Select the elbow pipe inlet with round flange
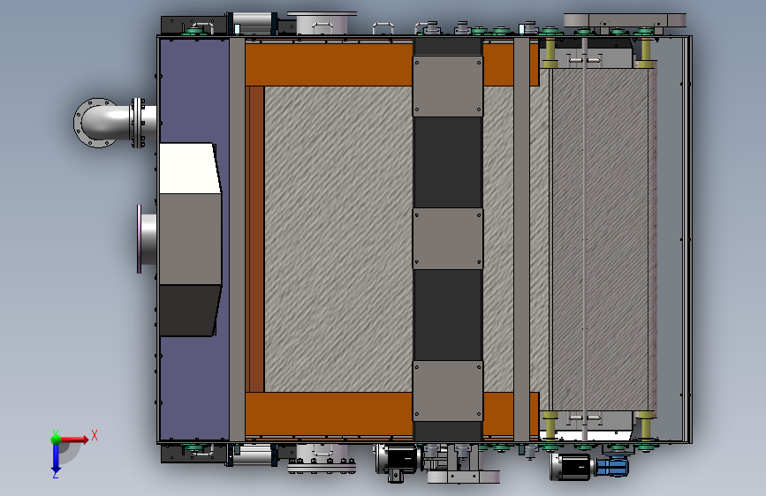 (x=115, y=123)
